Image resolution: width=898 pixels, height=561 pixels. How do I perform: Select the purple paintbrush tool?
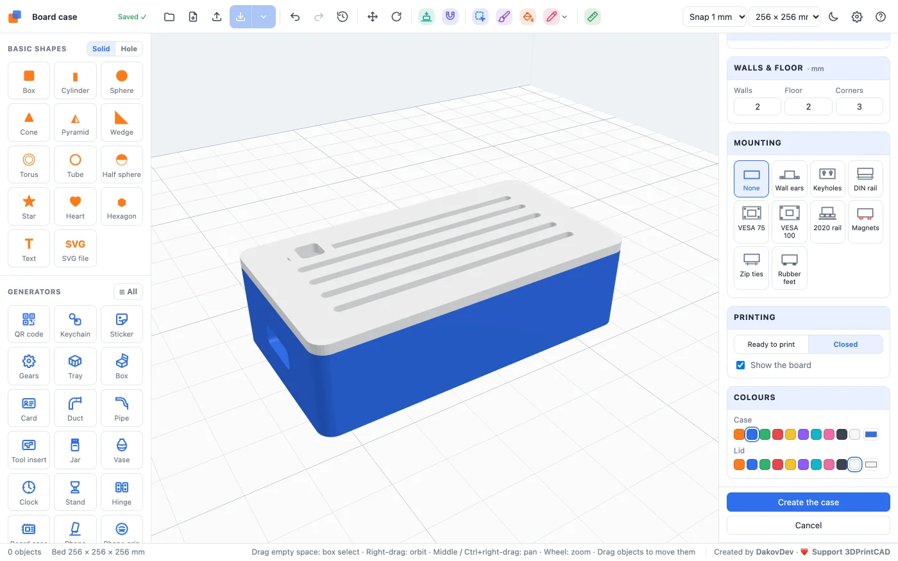coord(504,17)
